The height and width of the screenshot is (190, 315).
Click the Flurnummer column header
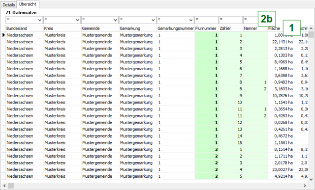(x=207, y=28)
